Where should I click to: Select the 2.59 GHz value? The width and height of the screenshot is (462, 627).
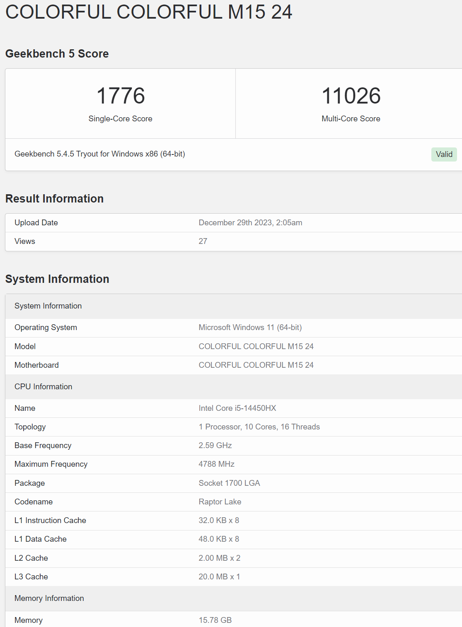pos(215,446)
